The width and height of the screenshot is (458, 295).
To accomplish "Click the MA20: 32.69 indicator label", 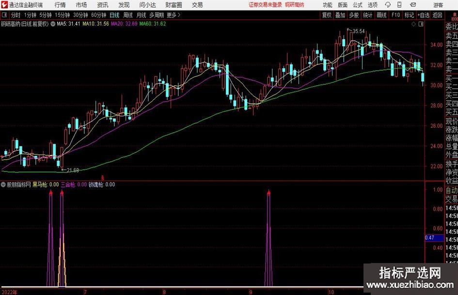I will tap(124, 24).
